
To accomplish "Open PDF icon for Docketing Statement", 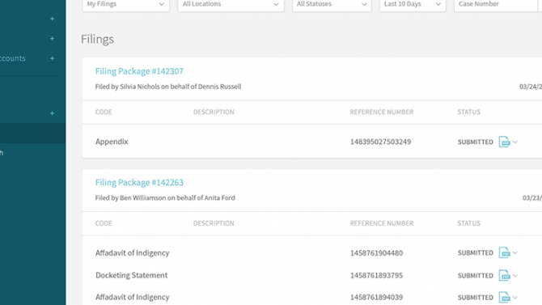I will click(x=504, y=276).
